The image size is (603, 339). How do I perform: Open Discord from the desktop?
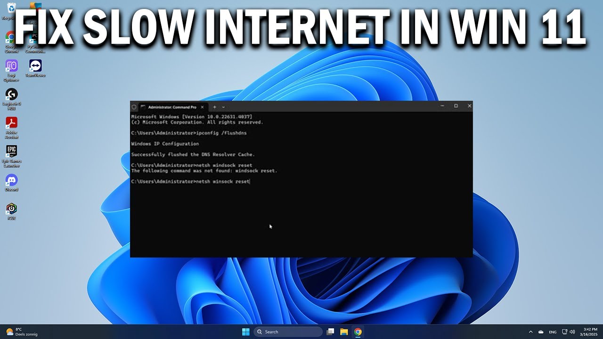click(x=11, y=183)
